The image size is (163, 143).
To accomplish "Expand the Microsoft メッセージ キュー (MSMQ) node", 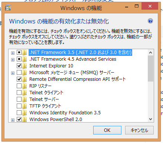I will pyautogui.click(x=13, y=73).
